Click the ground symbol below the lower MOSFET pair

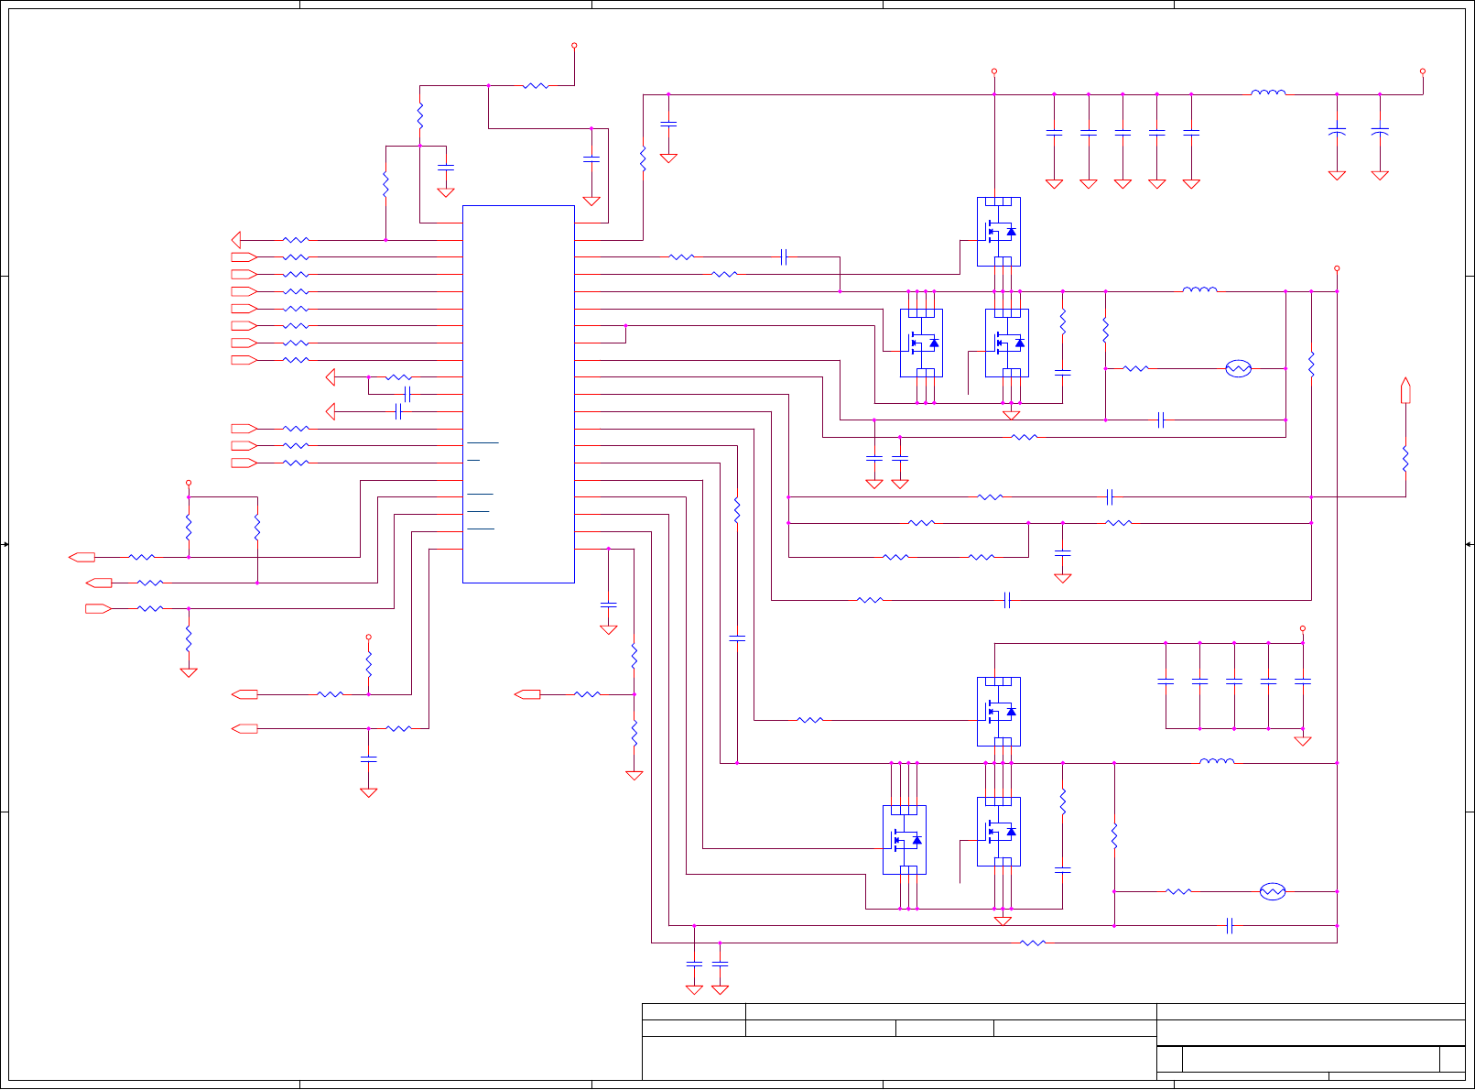point(1003,921)
